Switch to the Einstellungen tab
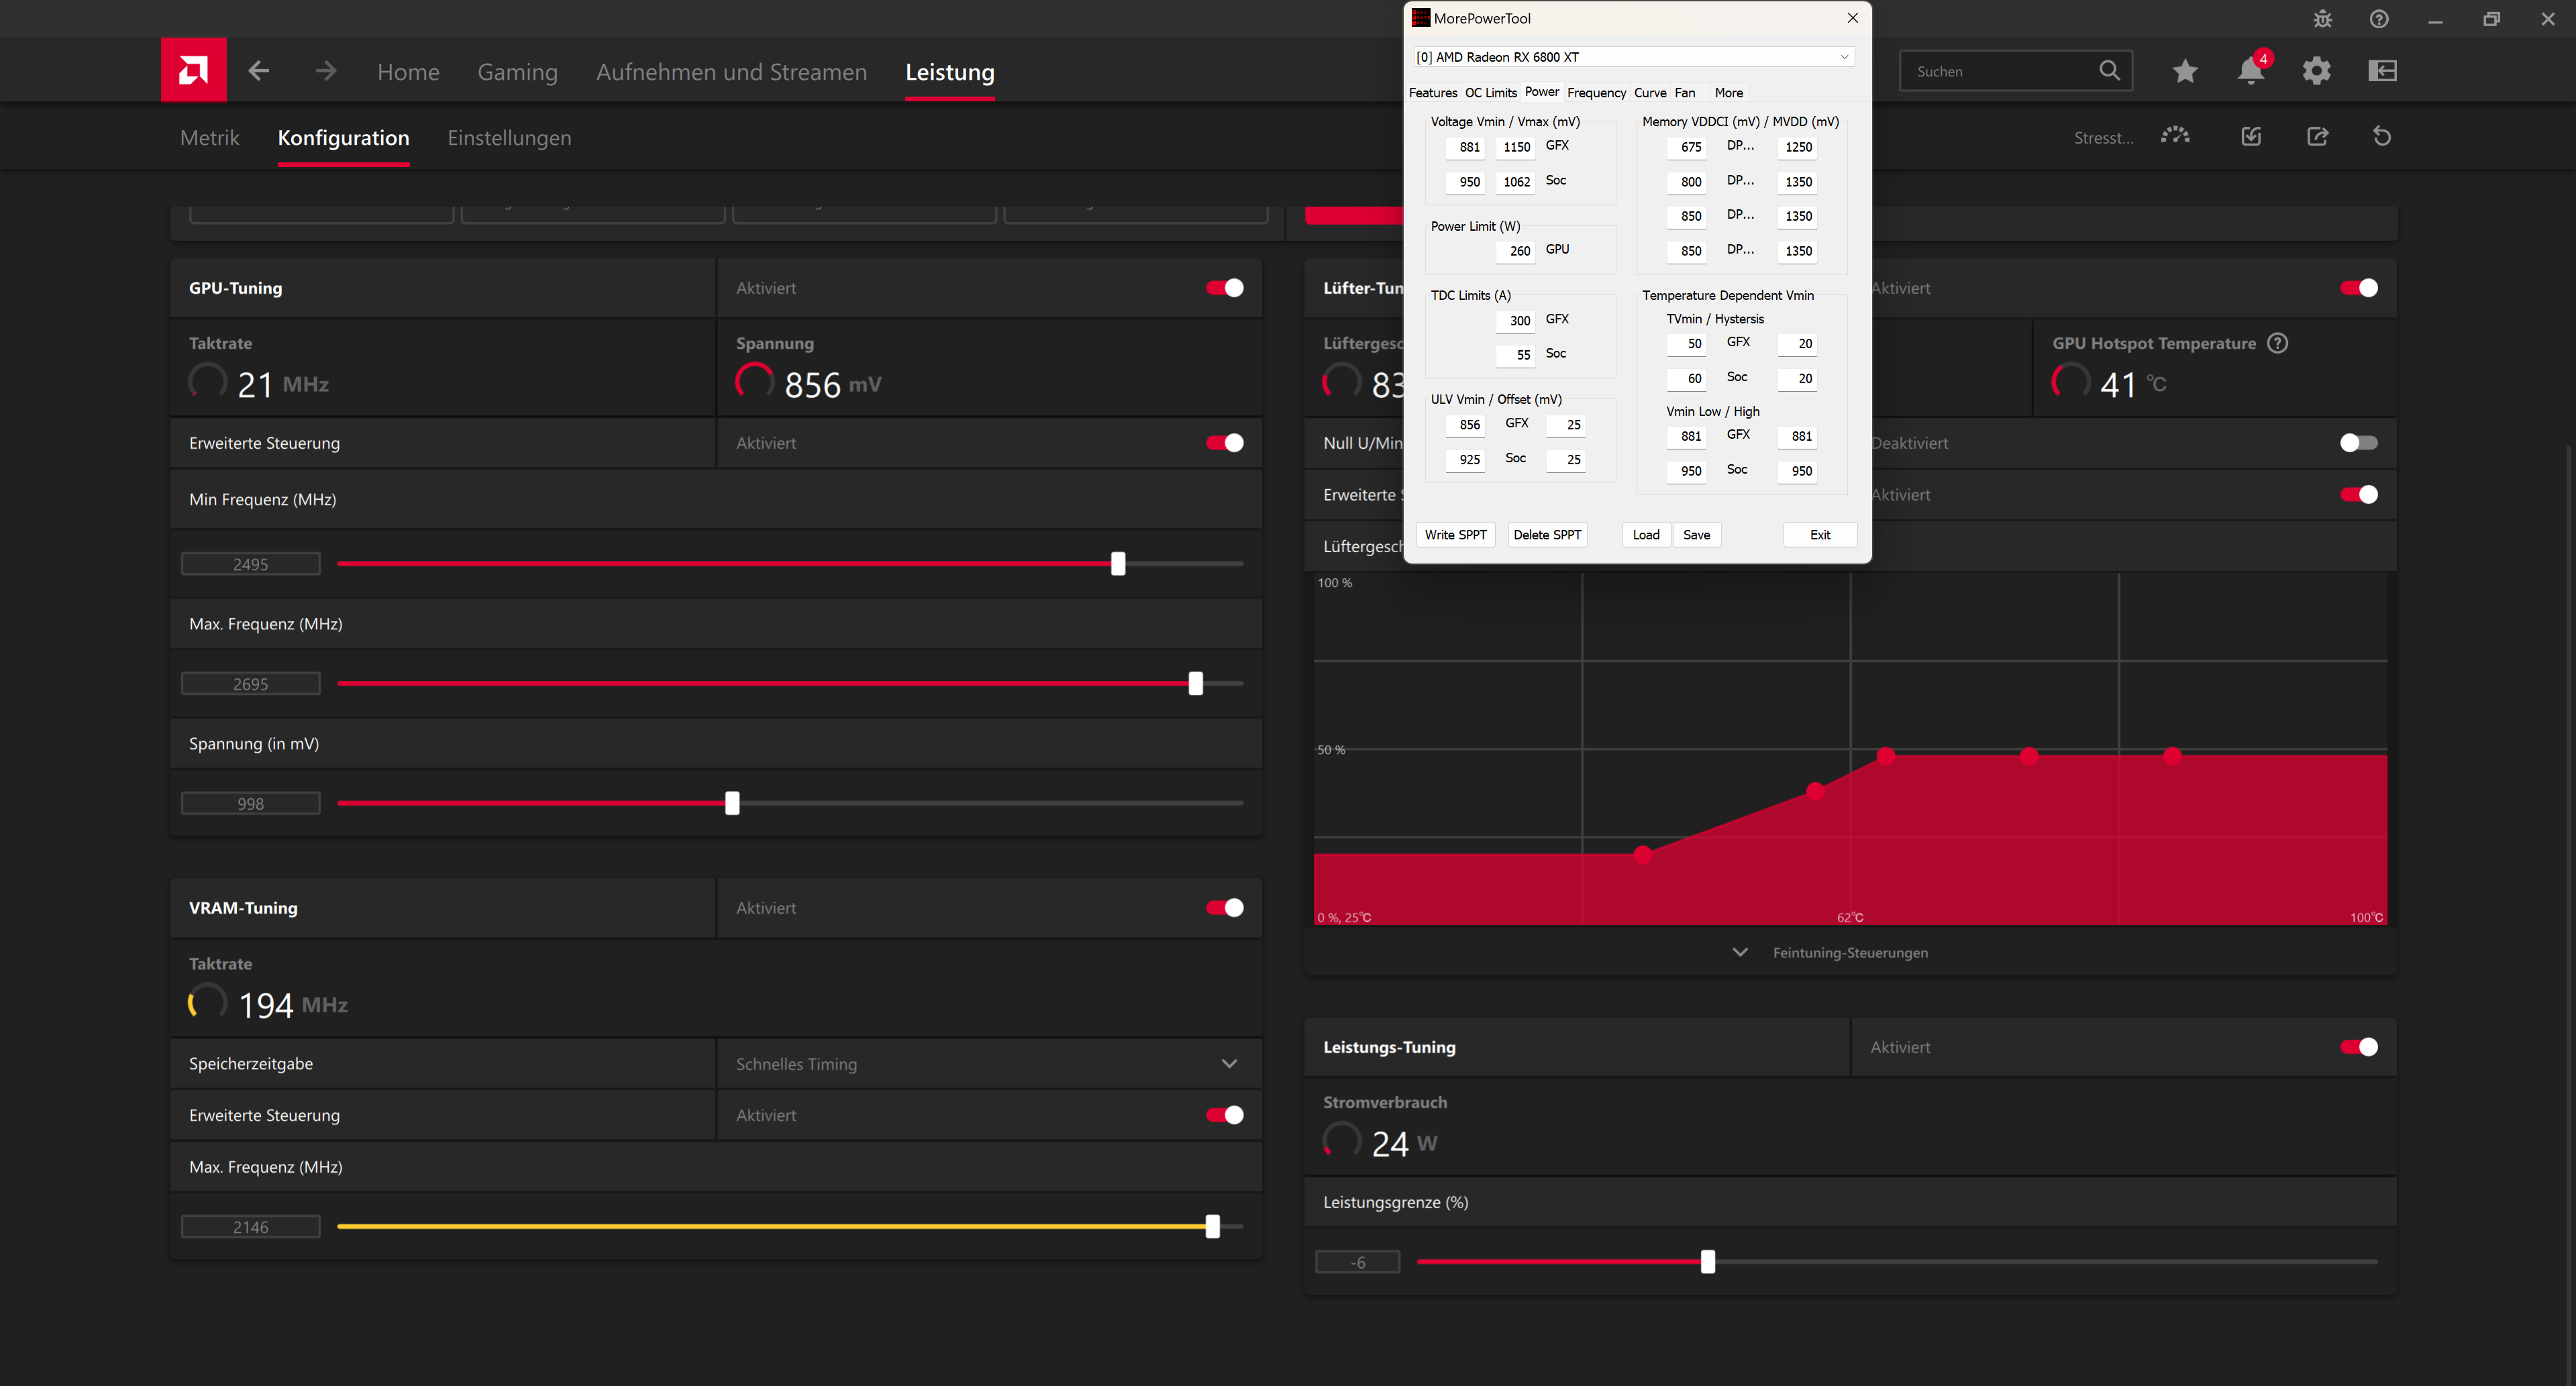The height and width of the screenshot is (1386, 2576). pos(509,138)
